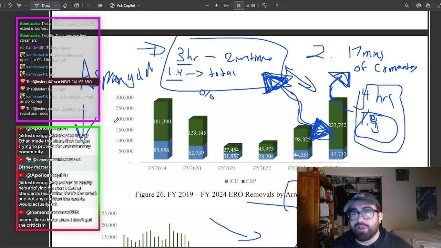Click the @someonesomewhere2711 chat username
Screen dimensions: 441x248
[x=57, y=159]
